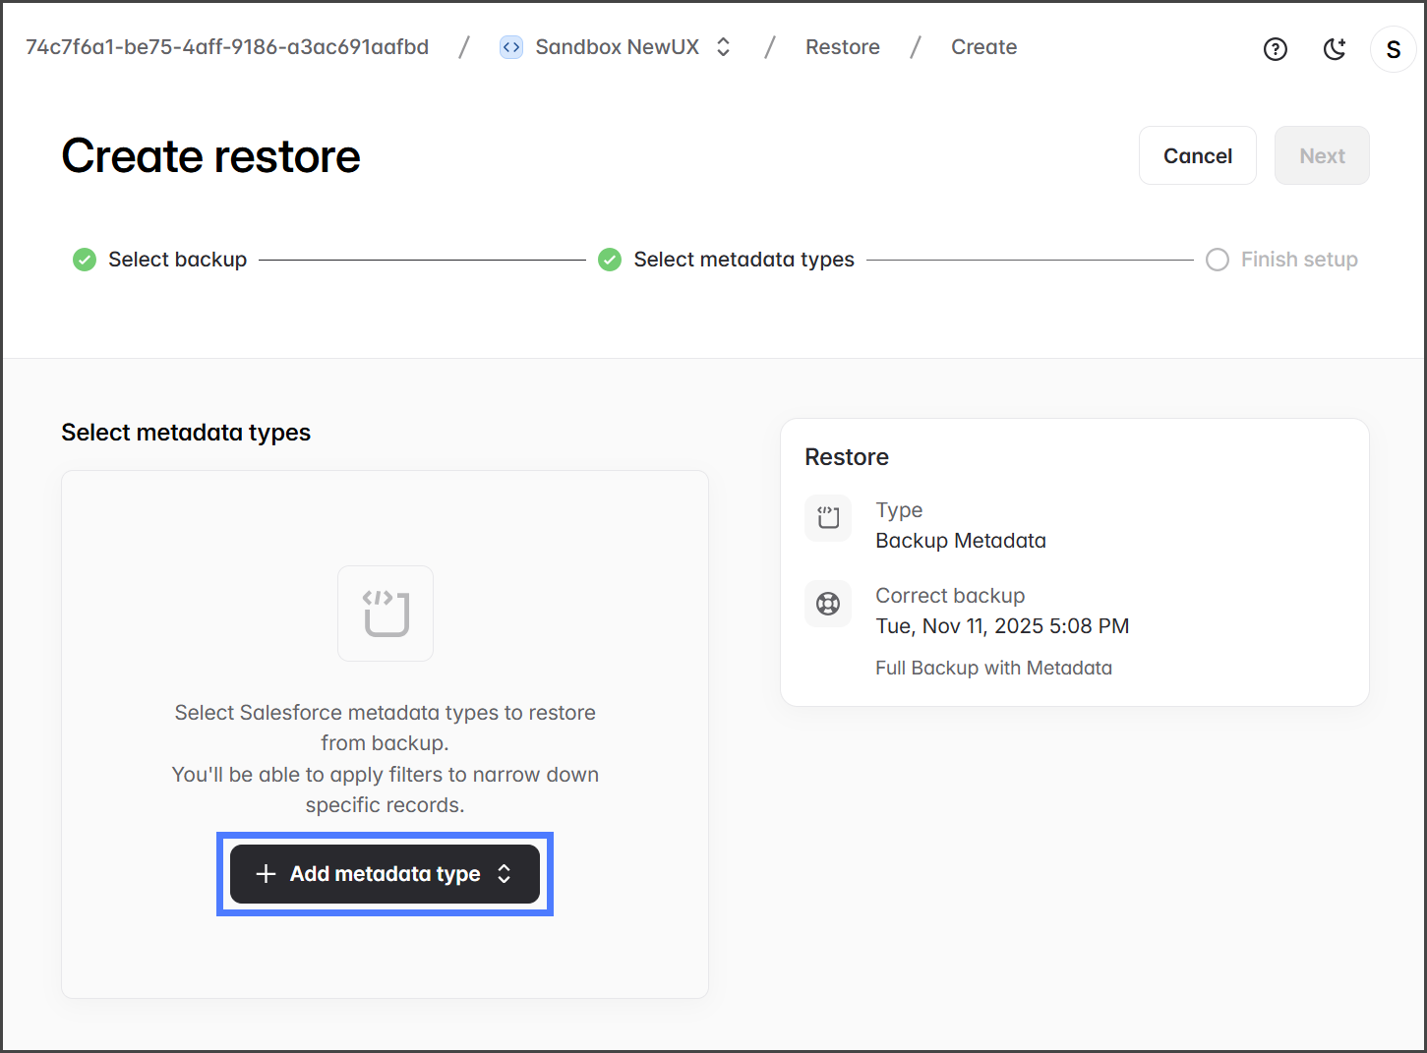This screenshot has width=1427, height=1053.
Task: Click the Sandbox NewUX code icon
Action: tap(511, 47)
